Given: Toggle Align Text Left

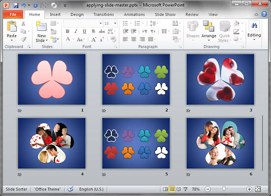Looking at the screenshot, I should 125,39.
